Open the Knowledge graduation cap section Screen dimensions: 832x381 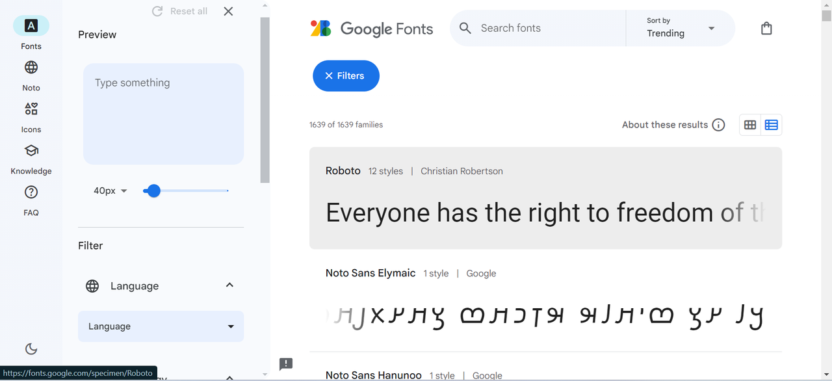click(x=31, y=159)
